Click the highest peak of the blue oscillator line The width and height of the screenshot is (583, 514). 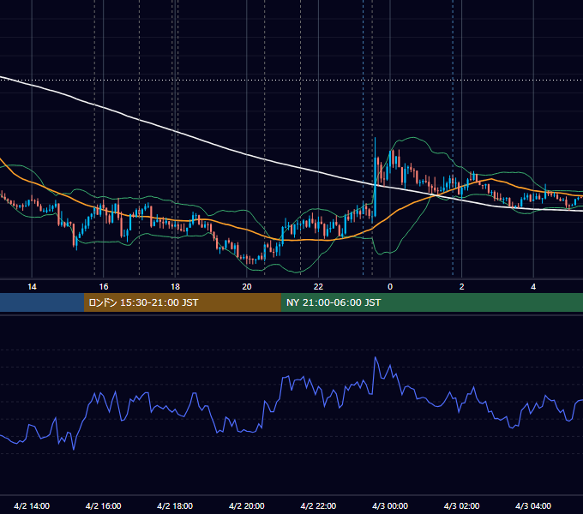click(x=376, y=357)
